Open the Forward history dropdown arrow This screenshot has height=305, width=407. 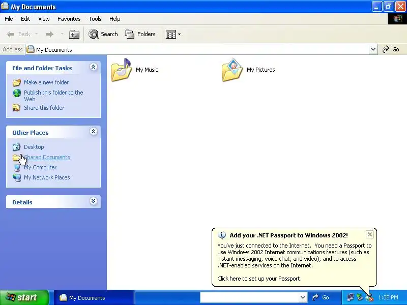(x=62, y=34)
